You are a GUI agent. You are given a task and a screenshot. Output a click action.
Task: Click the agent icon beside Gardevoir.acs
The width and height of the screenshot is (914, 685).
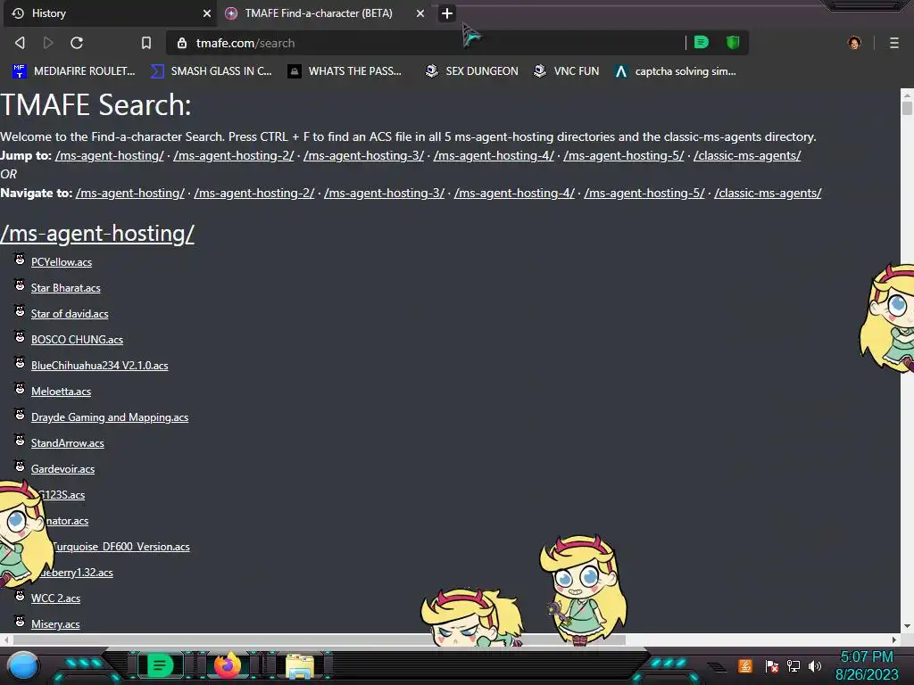coord(20,466)
